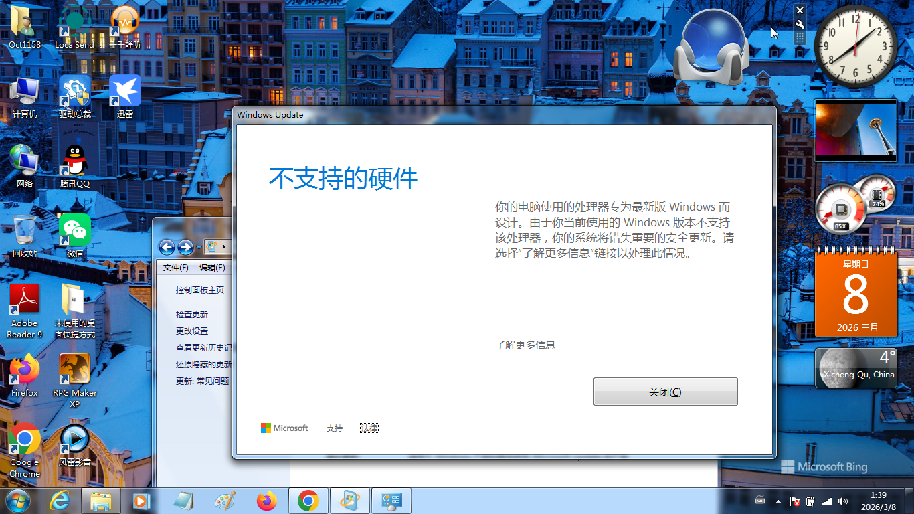Open the 微信 desktop icon
Viewport: 914px width, 514px height.
point(75,234)
